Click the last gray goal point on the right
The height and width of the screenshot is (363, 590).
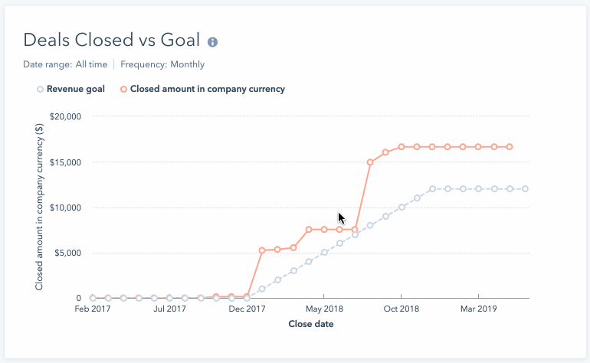point(526,188)
